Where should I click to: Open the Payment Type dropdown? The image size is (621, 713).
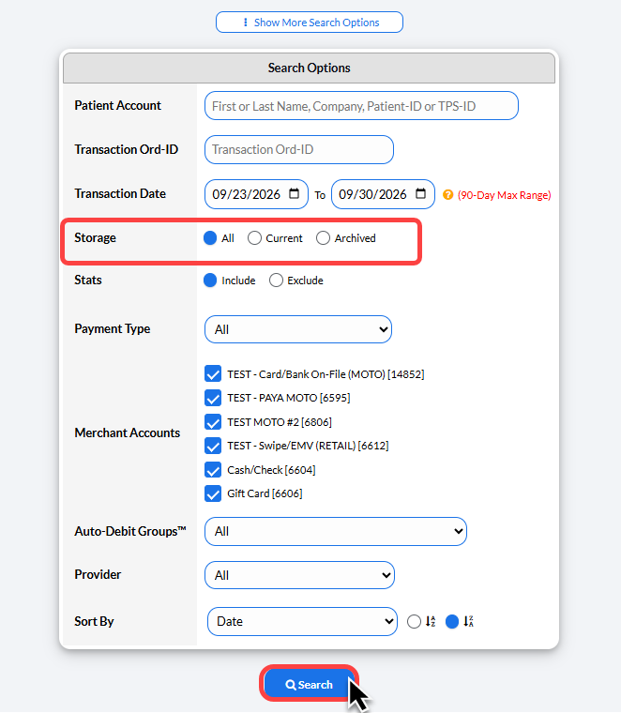pos(298,329)
